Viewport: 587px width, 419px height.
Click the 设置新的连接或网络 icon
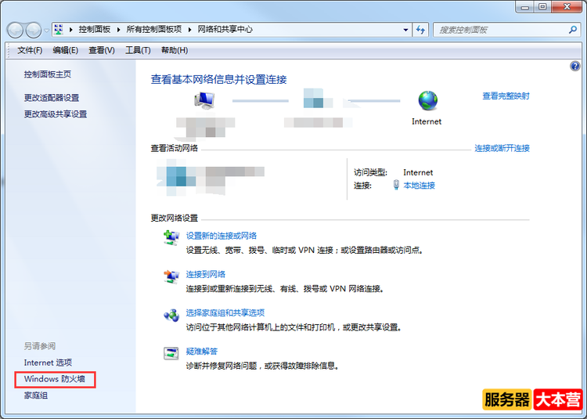pyautogui.click(x=171, y=238)
